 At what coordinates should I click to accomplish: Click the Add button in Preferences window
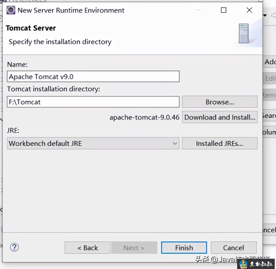[270, 62]
